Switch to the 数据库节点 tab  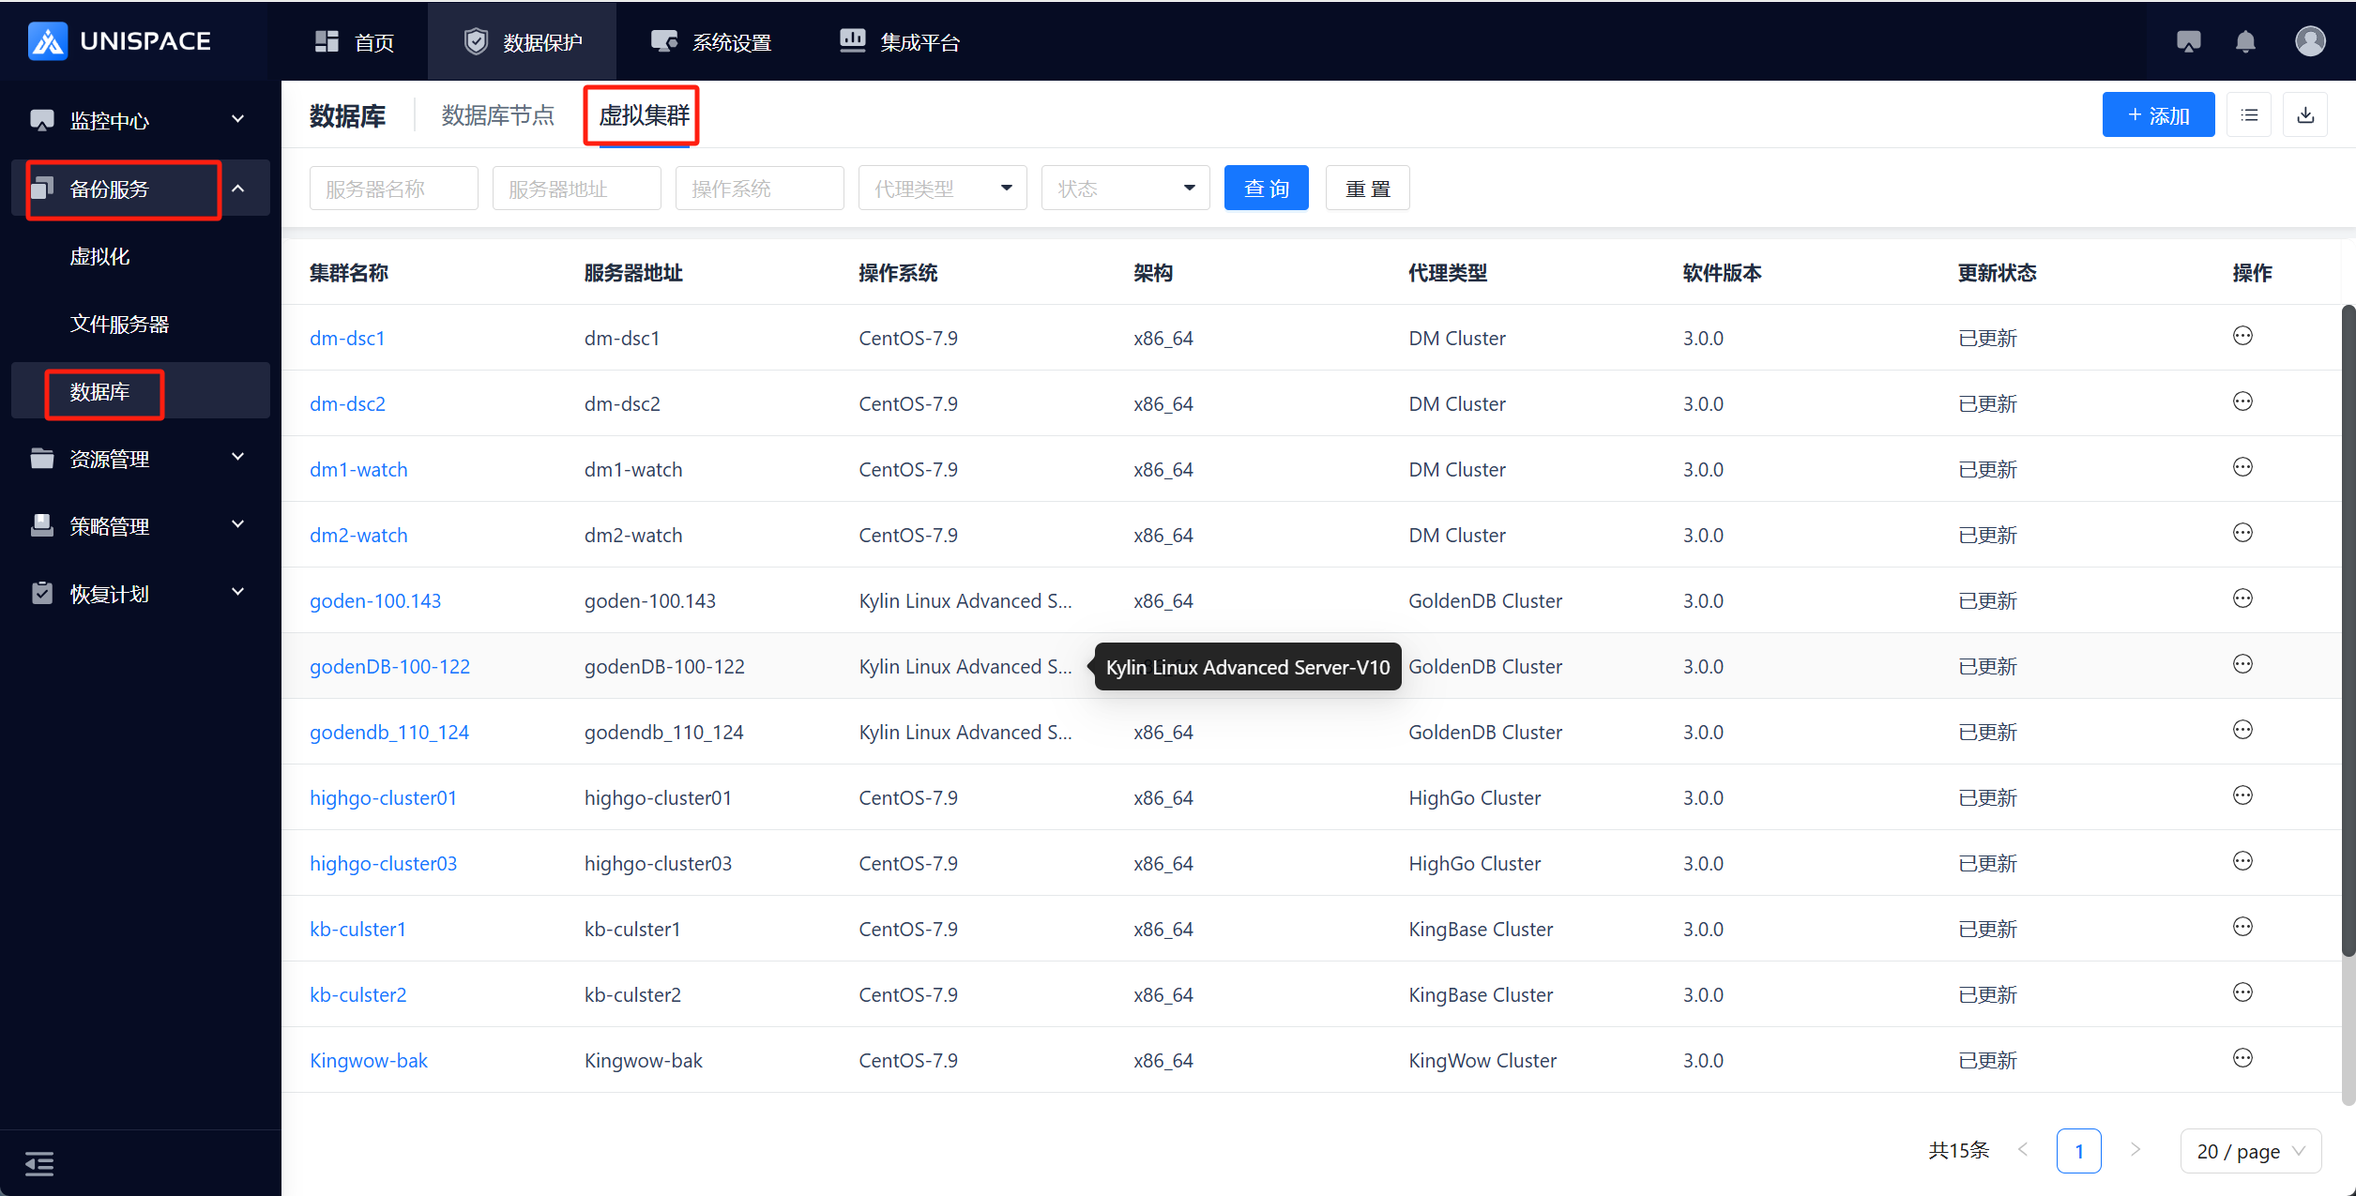click(x=498, y=115)
